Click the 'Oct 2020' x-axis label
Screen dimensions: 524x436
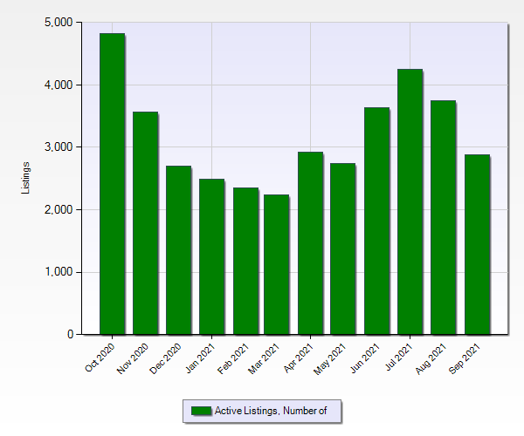coord(99,358)
